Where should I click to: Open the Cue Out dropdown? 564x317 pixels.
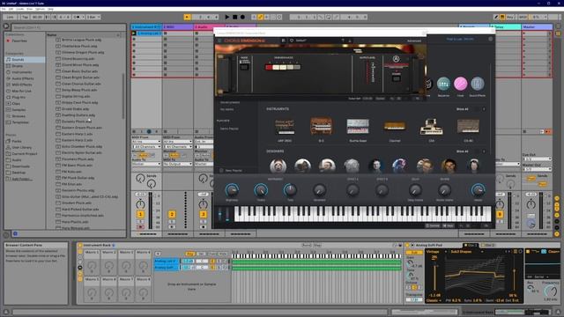click(x=537, y=158)
